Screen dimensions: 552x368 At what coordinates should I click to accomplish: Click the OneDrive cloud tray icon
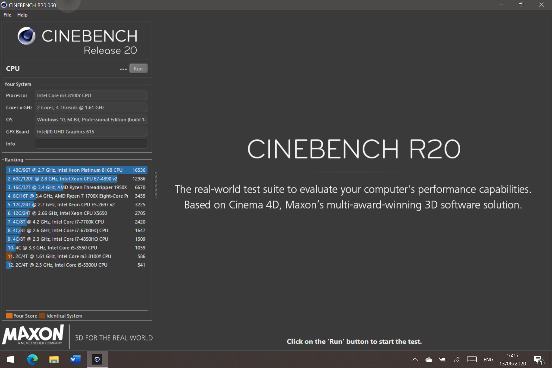pos(429,359)
